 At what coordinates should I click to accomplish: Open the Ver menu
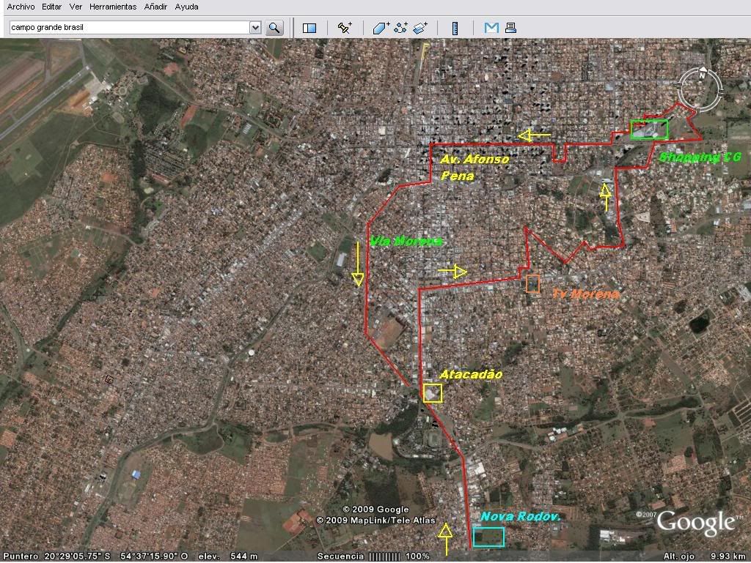point(76,7)
